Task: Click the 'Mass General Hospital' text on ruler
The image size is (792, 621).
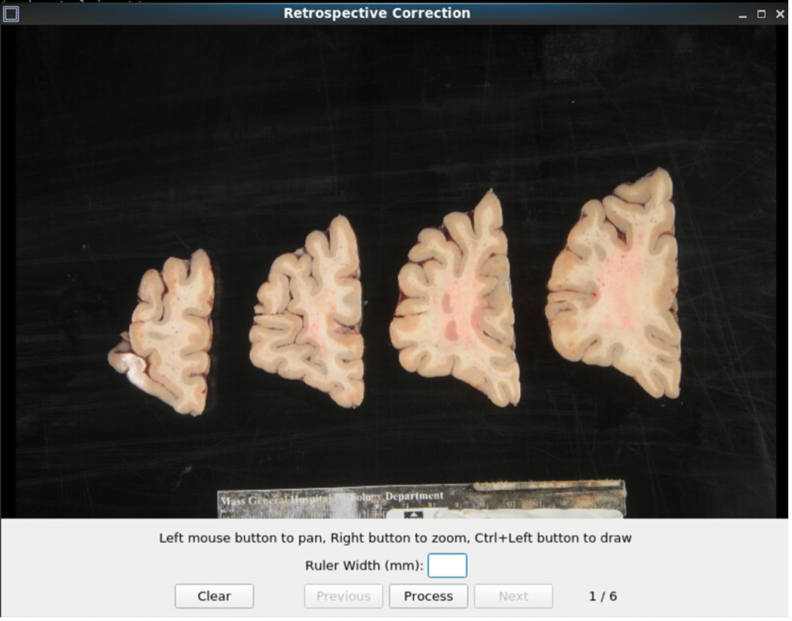Action: coord(271,498)
